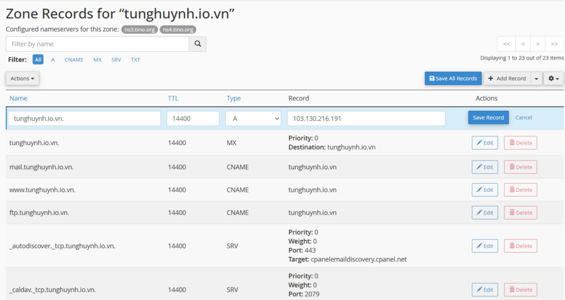
Task: Delete the mail.tunghuynh.io.vn CNAME record
Action: point(520,167)
